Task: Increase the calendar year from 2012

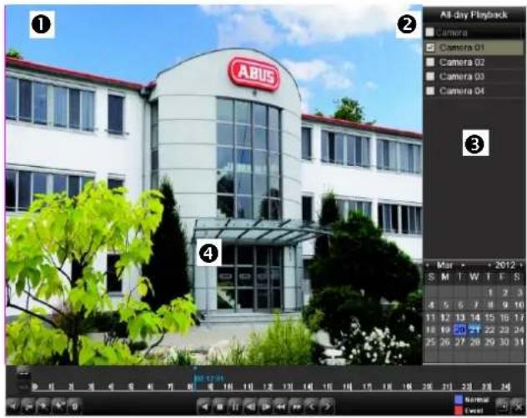Action: (521, 265)
